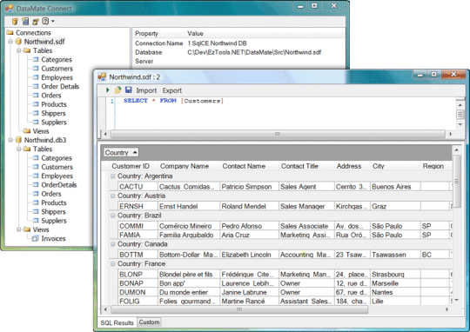Click the third toolbar icon in DataMate Connect
470x332 pixels.
point(36,21)
